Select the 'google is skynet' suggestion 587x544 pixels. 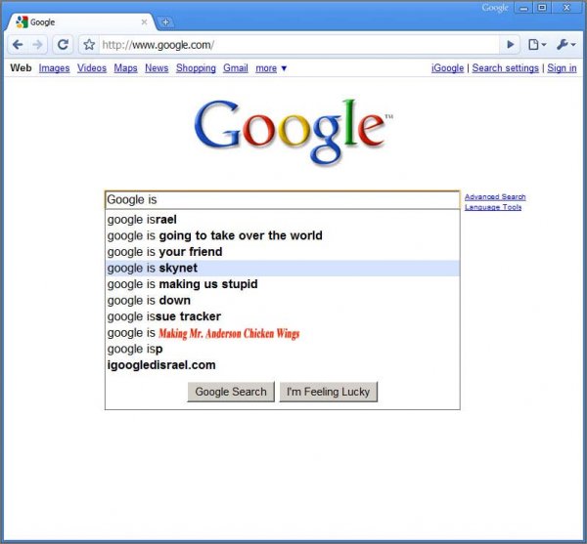point(283,268)
